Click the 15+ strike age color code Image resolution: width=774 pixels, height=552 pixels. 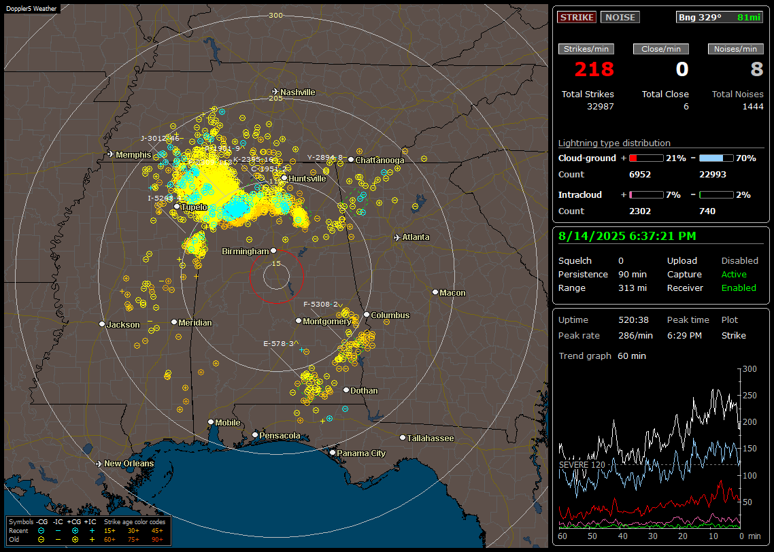pyautogui.click(x=110, y=531)
